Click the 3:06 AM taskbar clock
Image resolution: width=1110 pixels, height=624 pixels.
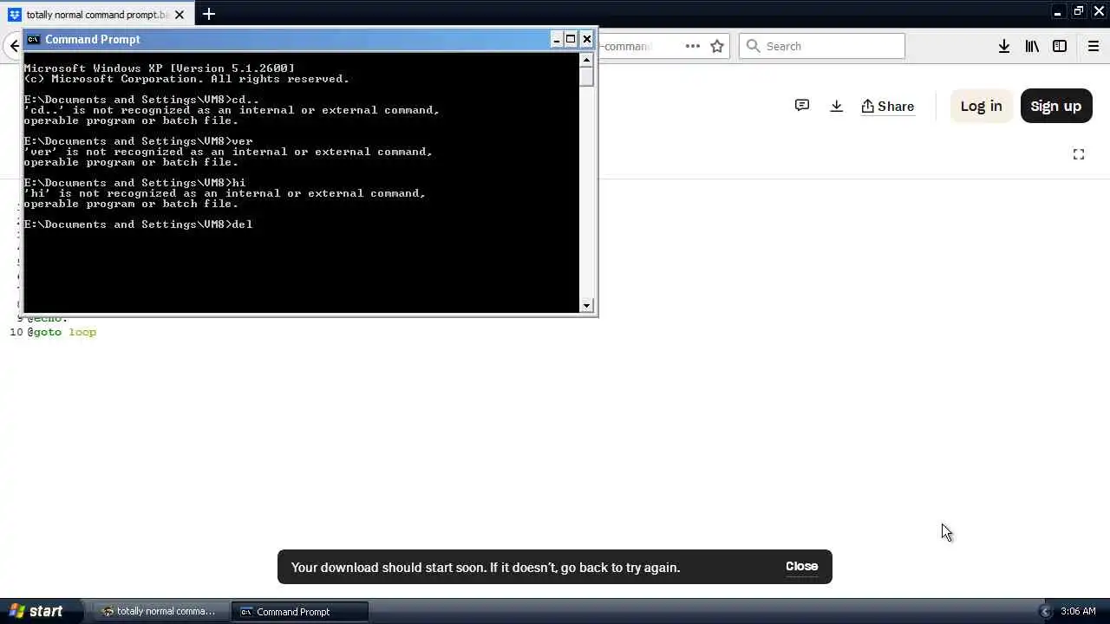pos(1078,611)
